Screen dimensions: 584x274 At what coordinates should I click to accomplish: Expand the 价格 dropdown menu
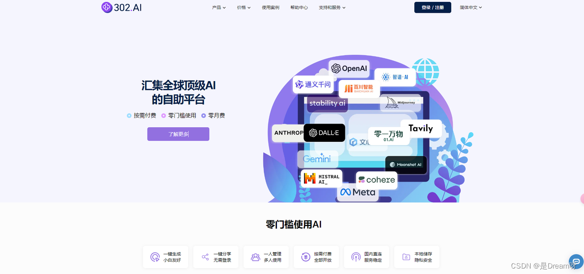pos(244,7)
